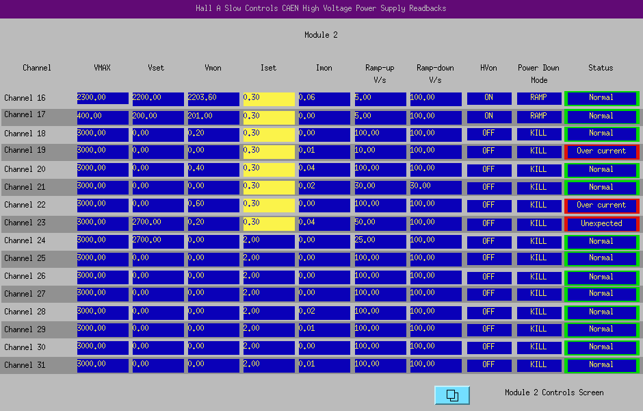Select Channel 17 Vset value 200.00
Screen dimensions: 643x411
click(x=158, y=117)
